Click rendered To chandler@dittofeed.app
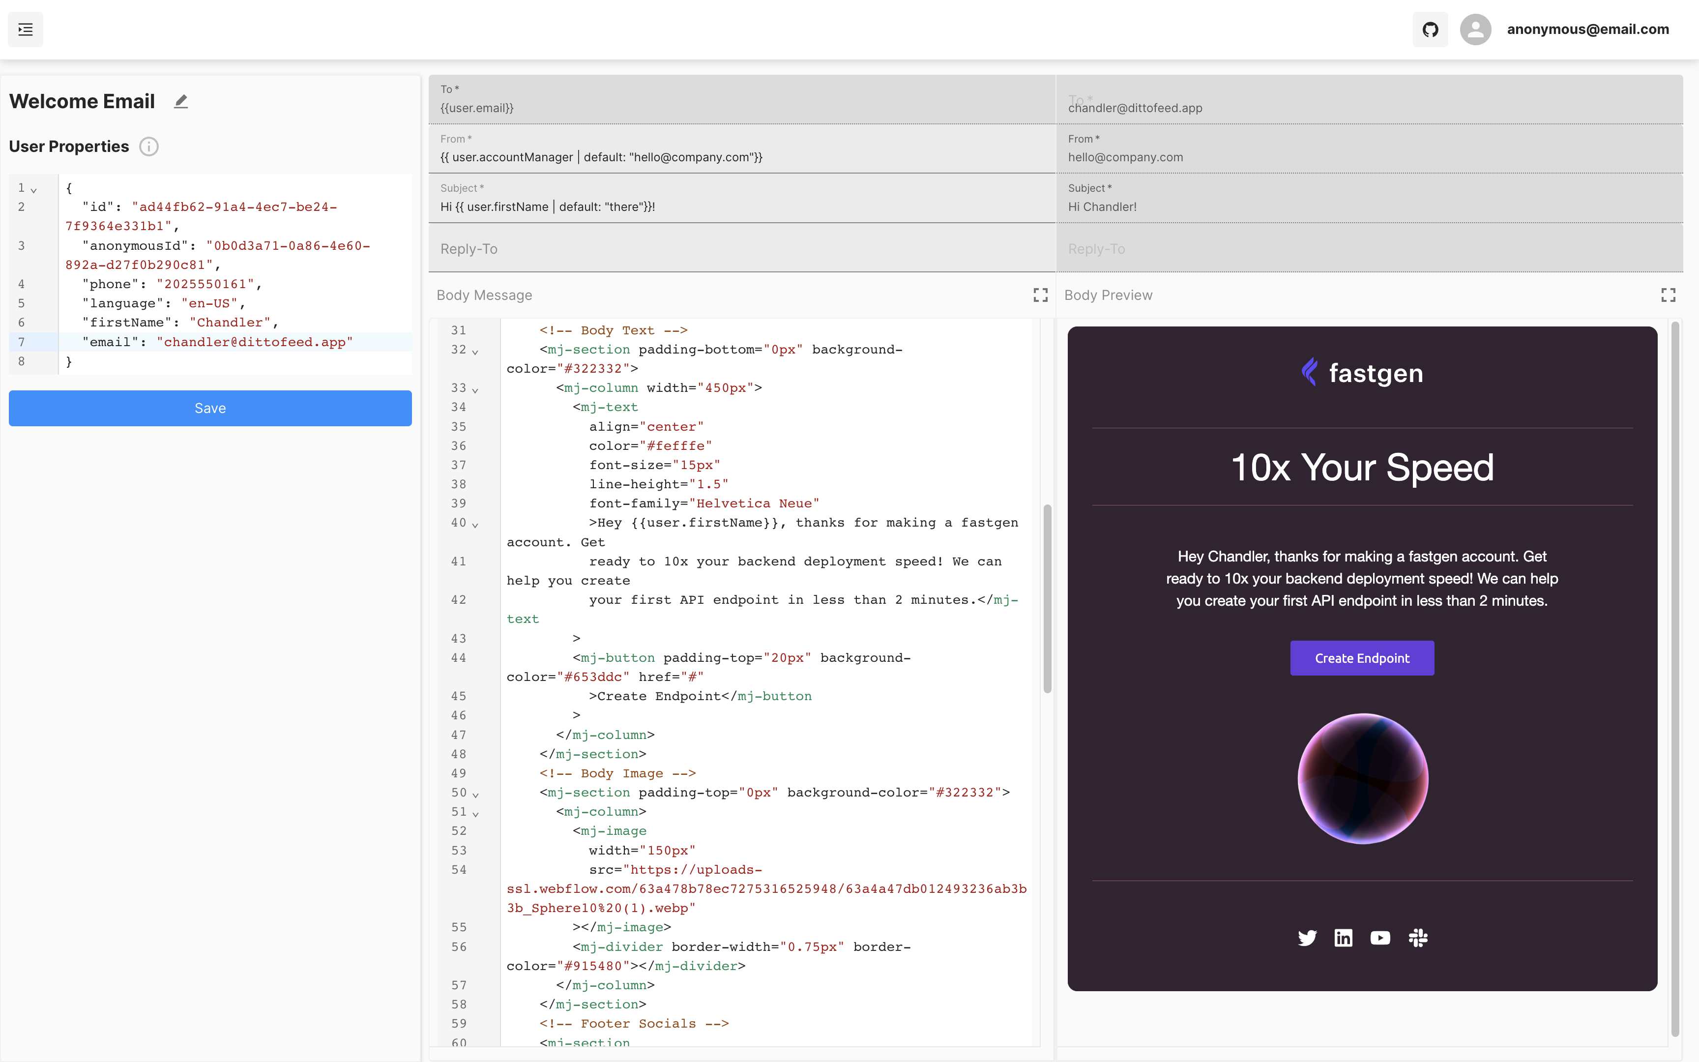 (x=1135, y=108)
